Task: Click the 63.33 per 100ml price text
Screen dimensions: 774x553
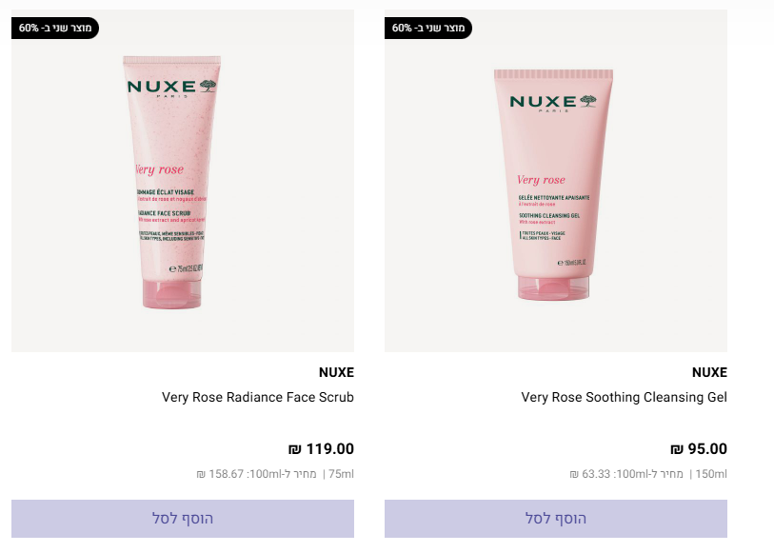Action: coord(625,474)
